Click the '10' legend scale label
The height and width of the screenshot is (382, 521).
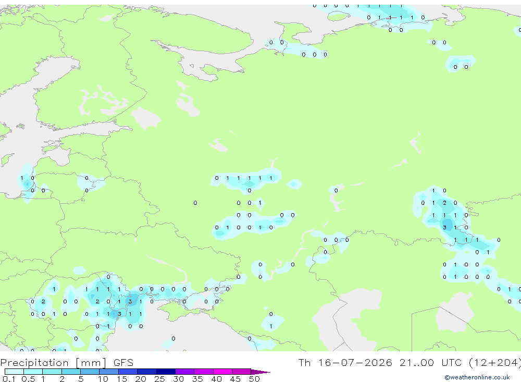coord(103,379)
